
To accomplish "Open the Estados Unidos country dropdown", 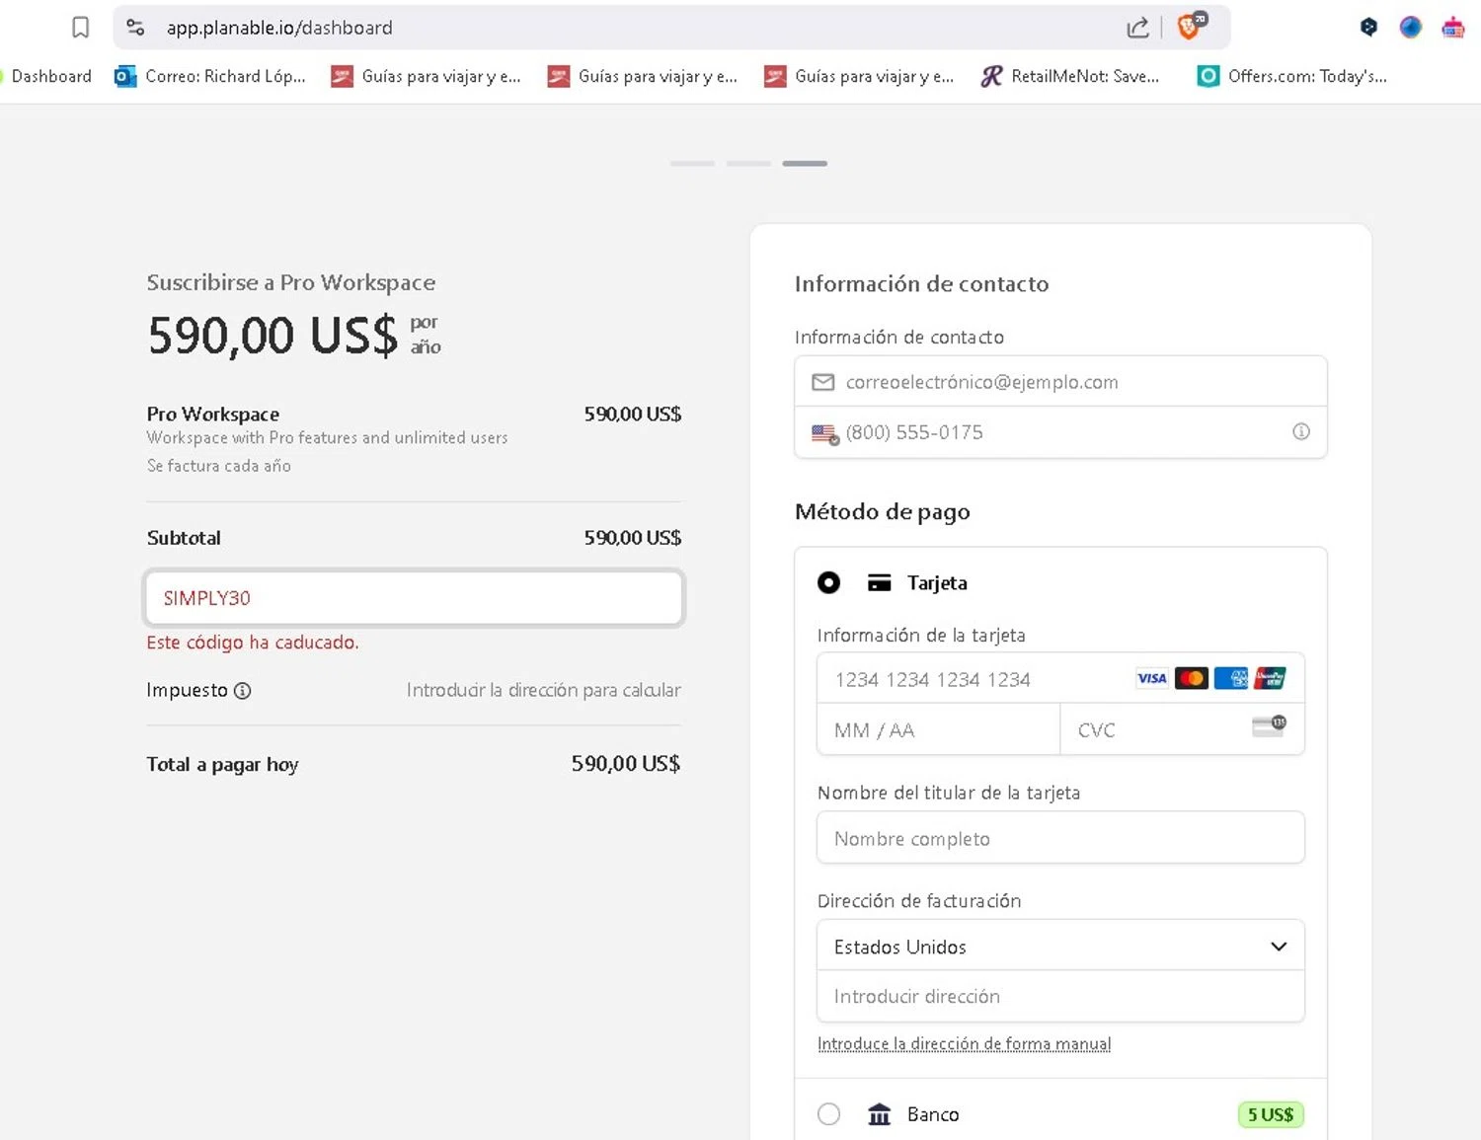I will (x=1060, y=947).
